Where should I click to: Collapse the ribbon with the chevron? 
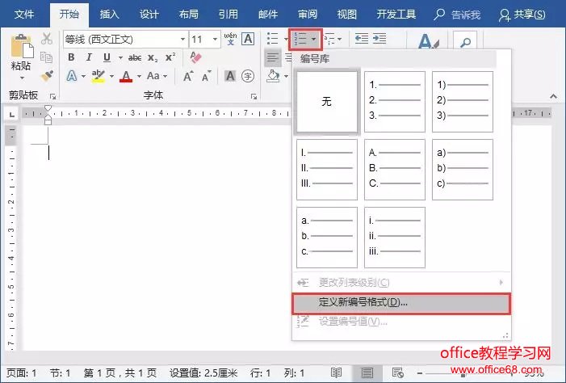click(553, 96)
